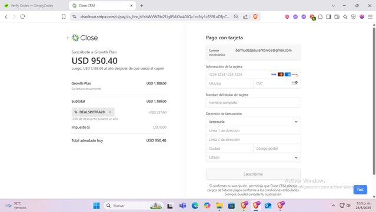Open a new browser tab
The width and height of the screenshot is (376, 212).
(x=141, y=5)
